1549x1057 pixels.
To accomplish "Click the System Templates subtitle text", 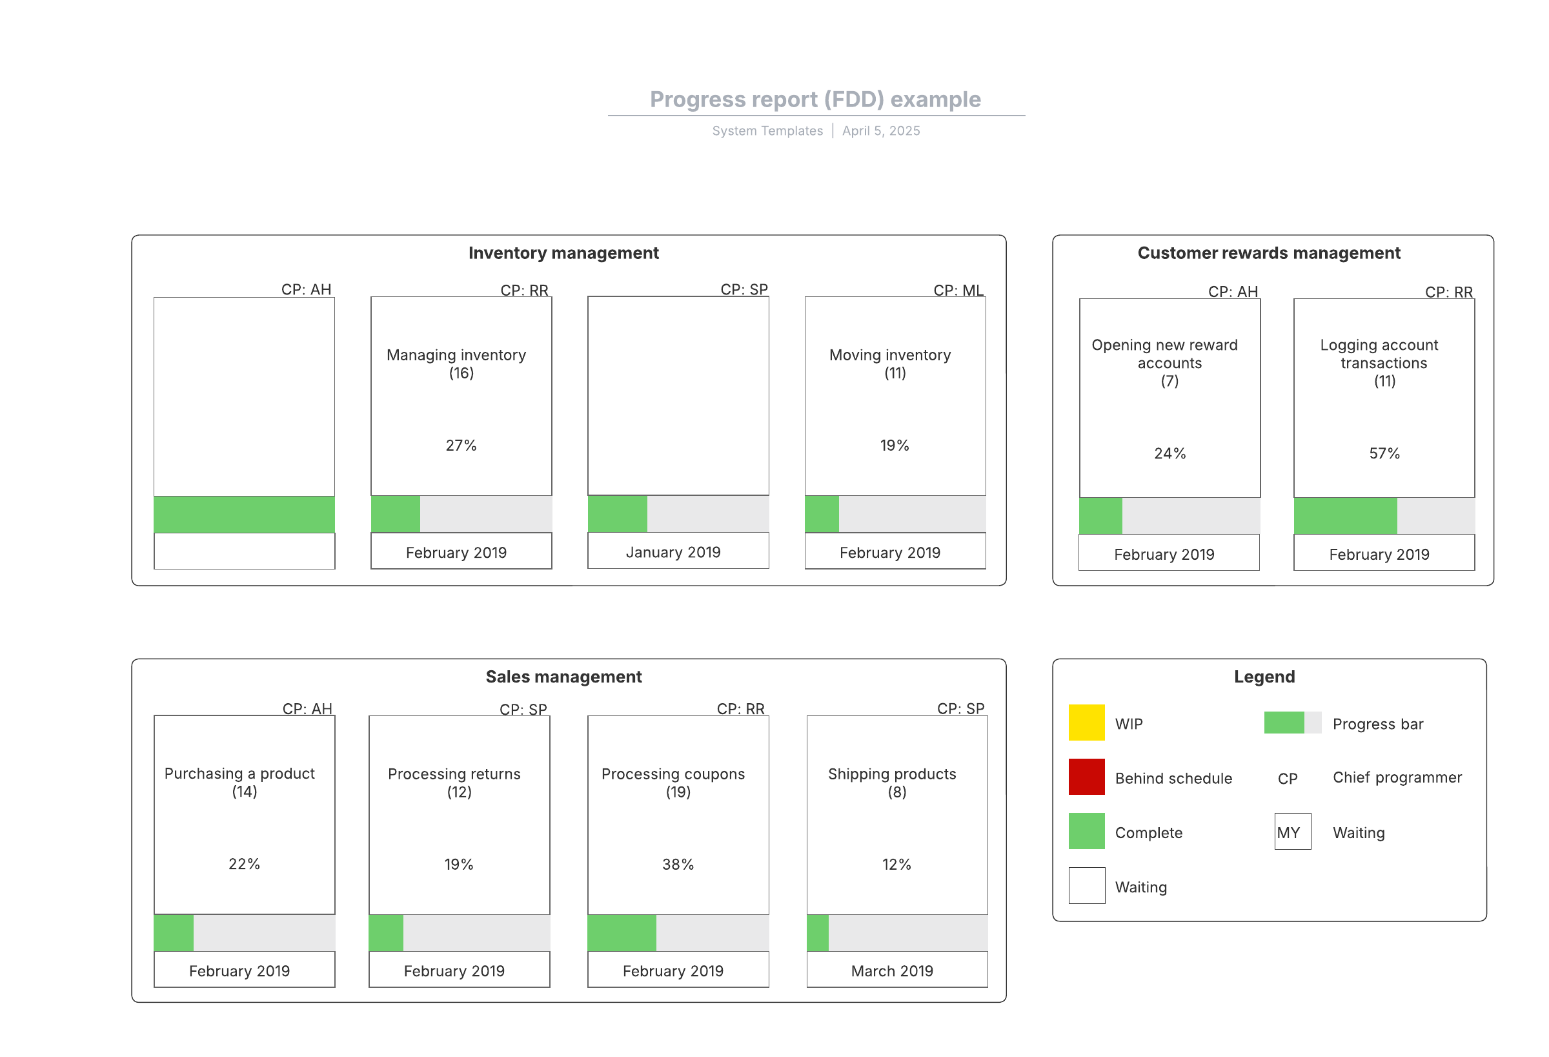I will pos(767,130).
